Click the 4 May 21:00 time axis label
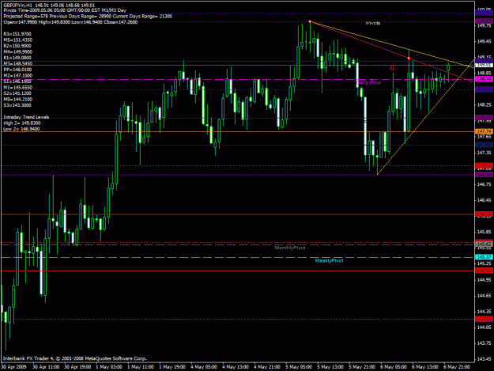The width and height of the screenshot is (494, 371). [x=267, y=367]
